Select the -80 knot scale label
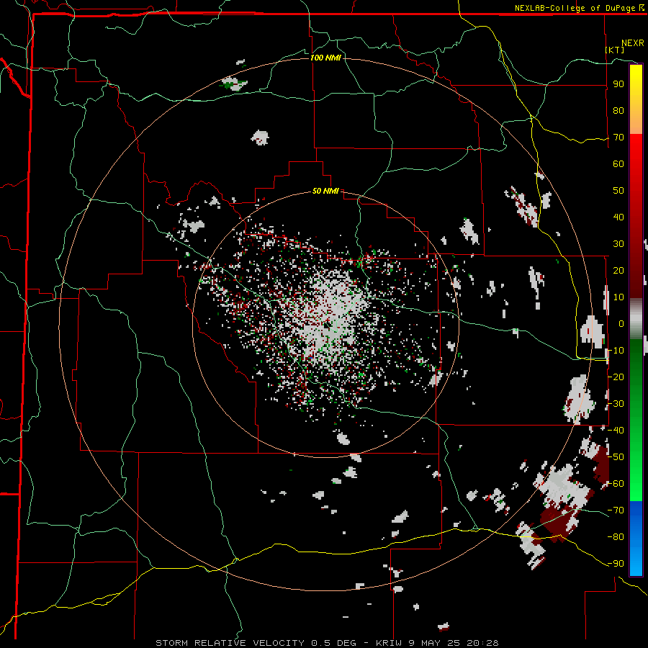 pyautogui.click(x=616, y=537)
